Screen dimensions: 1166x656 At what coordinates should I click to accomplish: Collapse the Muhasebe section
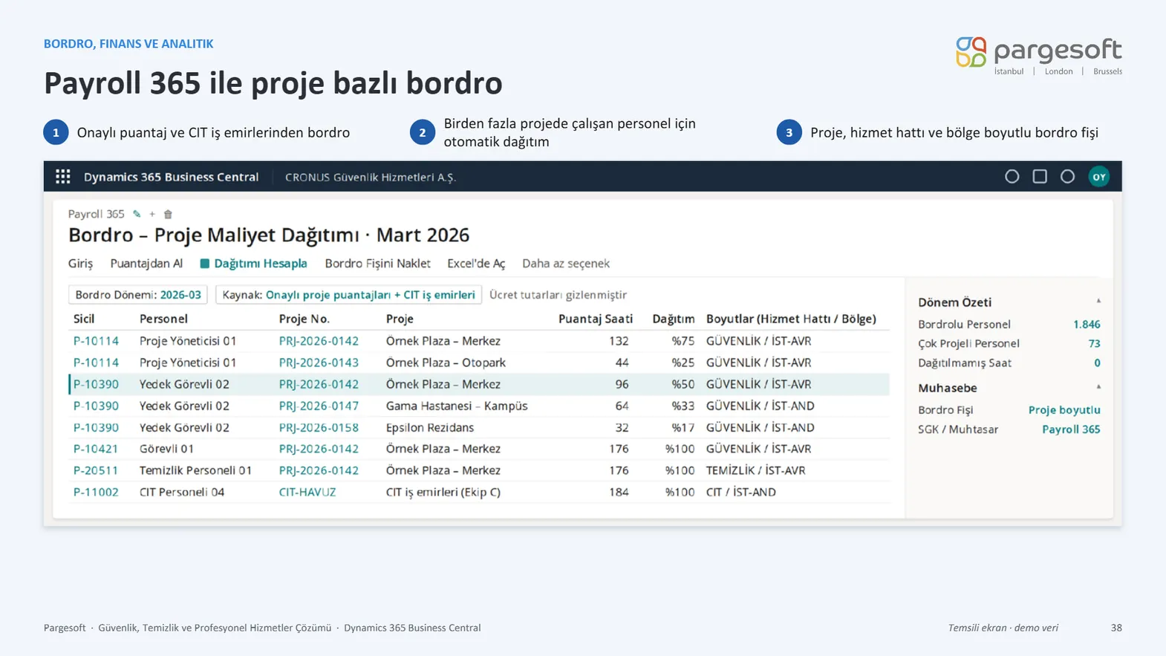pos(1098,387)
